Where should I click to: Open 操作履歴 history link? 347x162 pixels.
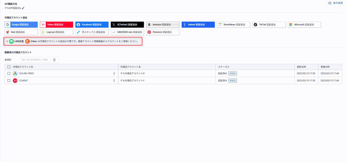[336, 3]
